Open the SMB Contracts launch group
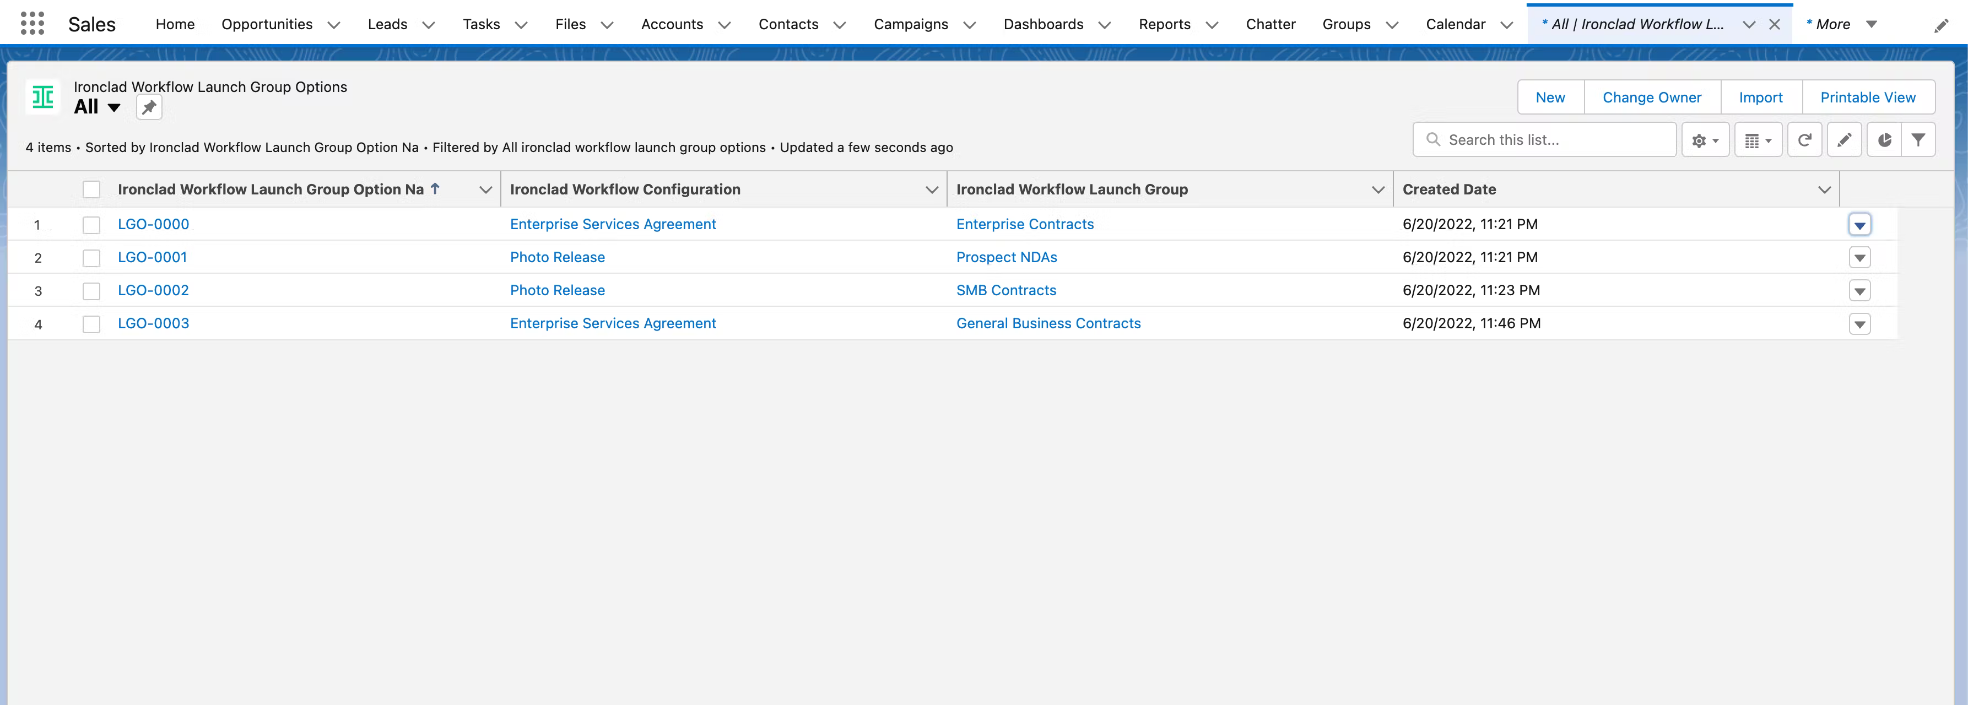 pos(1006,290)
